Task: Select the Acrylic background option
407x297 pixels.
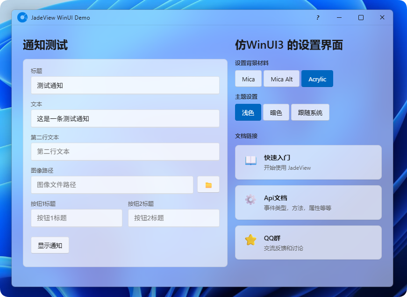Action: (317, 79)
